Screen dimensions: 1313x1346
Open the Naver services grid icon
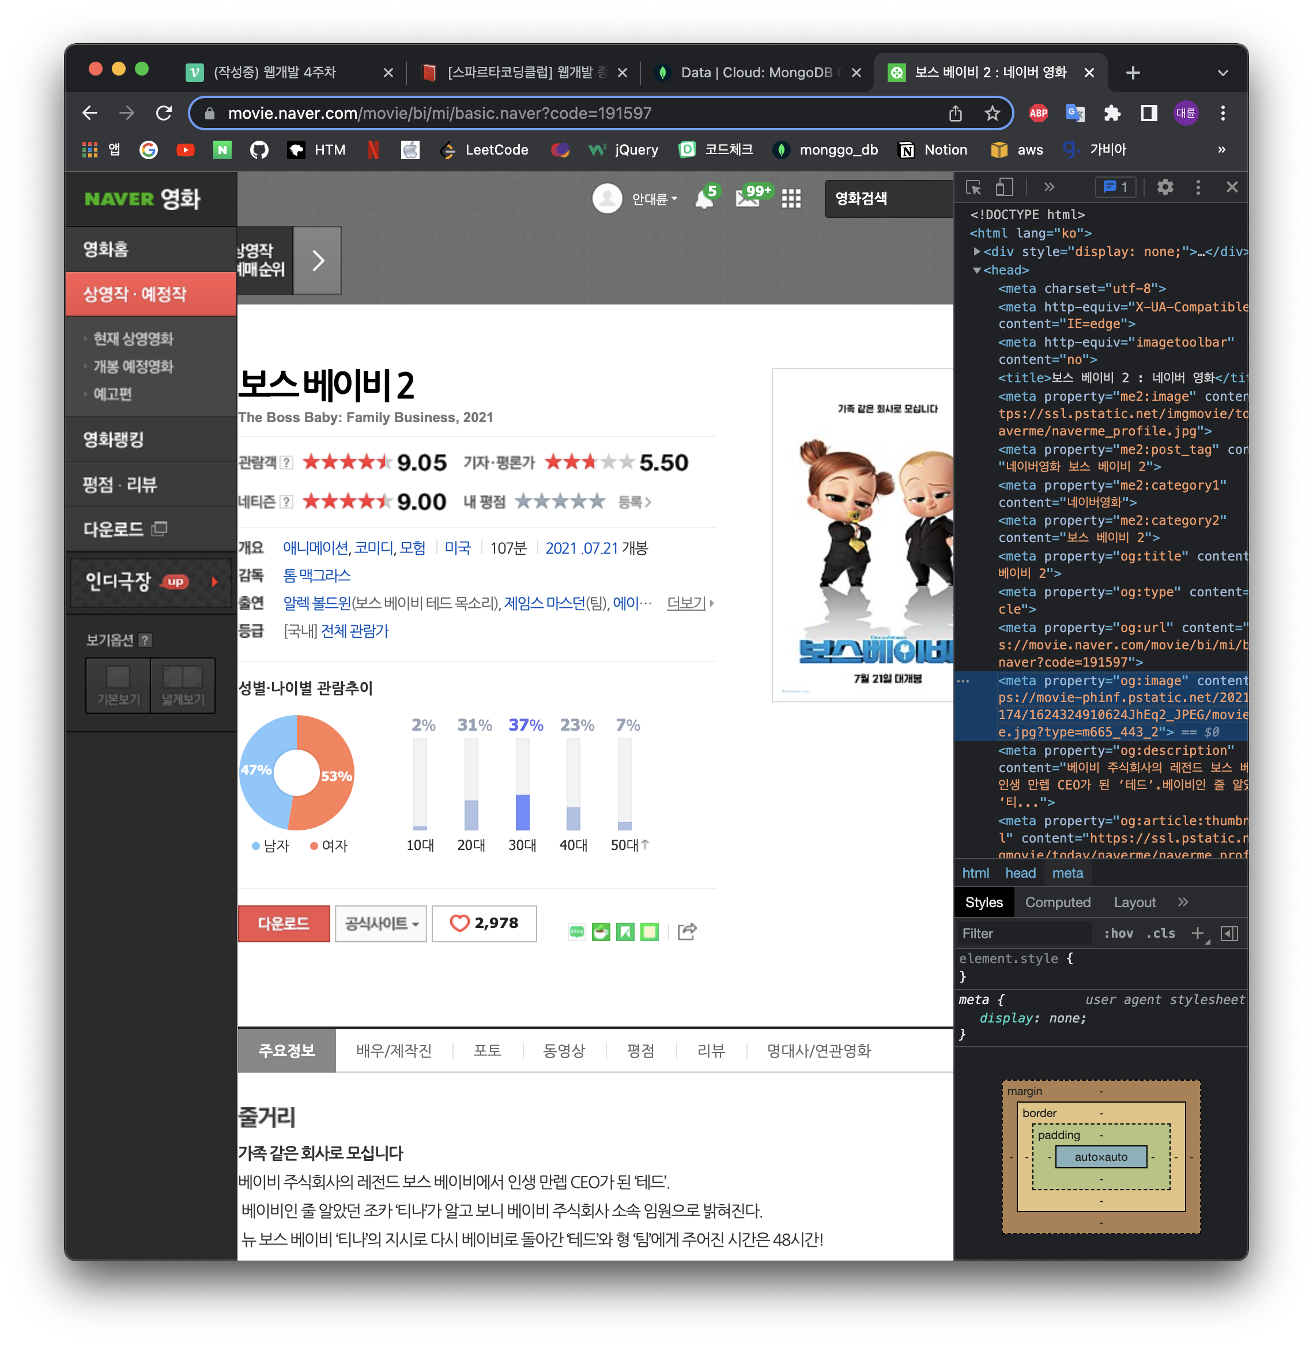pyautogui.click(x=791, y=199)
